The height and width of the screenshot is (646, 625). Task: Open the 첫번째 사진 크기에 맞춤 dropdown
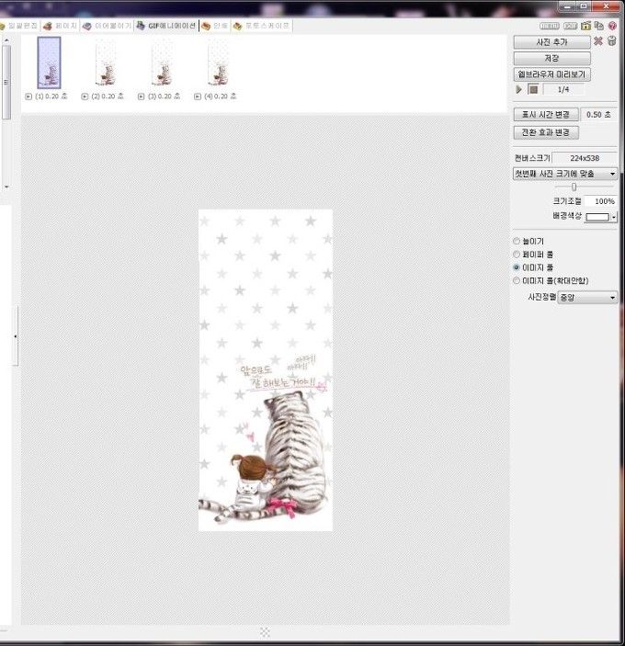pyautogui.click(x=565, y=174)
